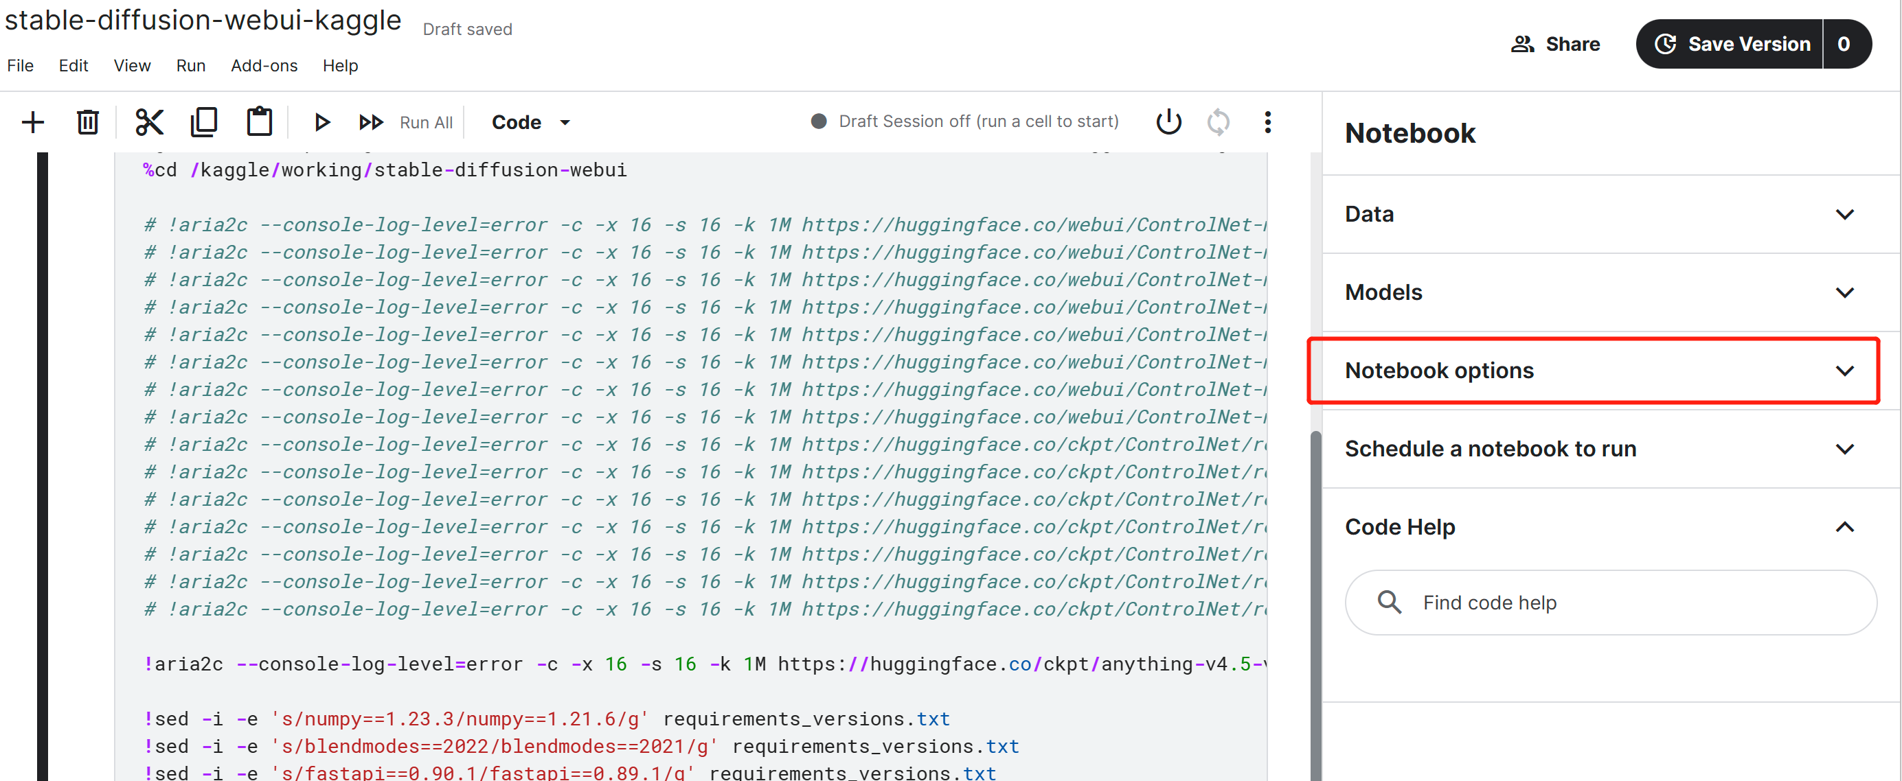Add a new cell with plus icon

point(32,122)
